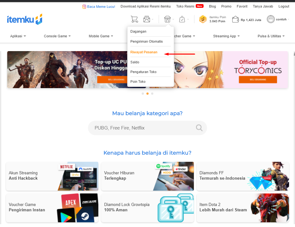Click the search magnifier icon
Viewport: 295px width, 227px height.
199,128
